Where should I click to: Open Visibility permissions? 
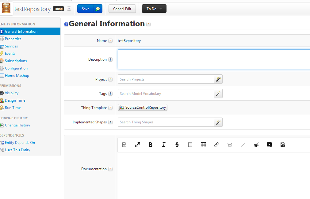pyautogui.click(x=12, y=93)
